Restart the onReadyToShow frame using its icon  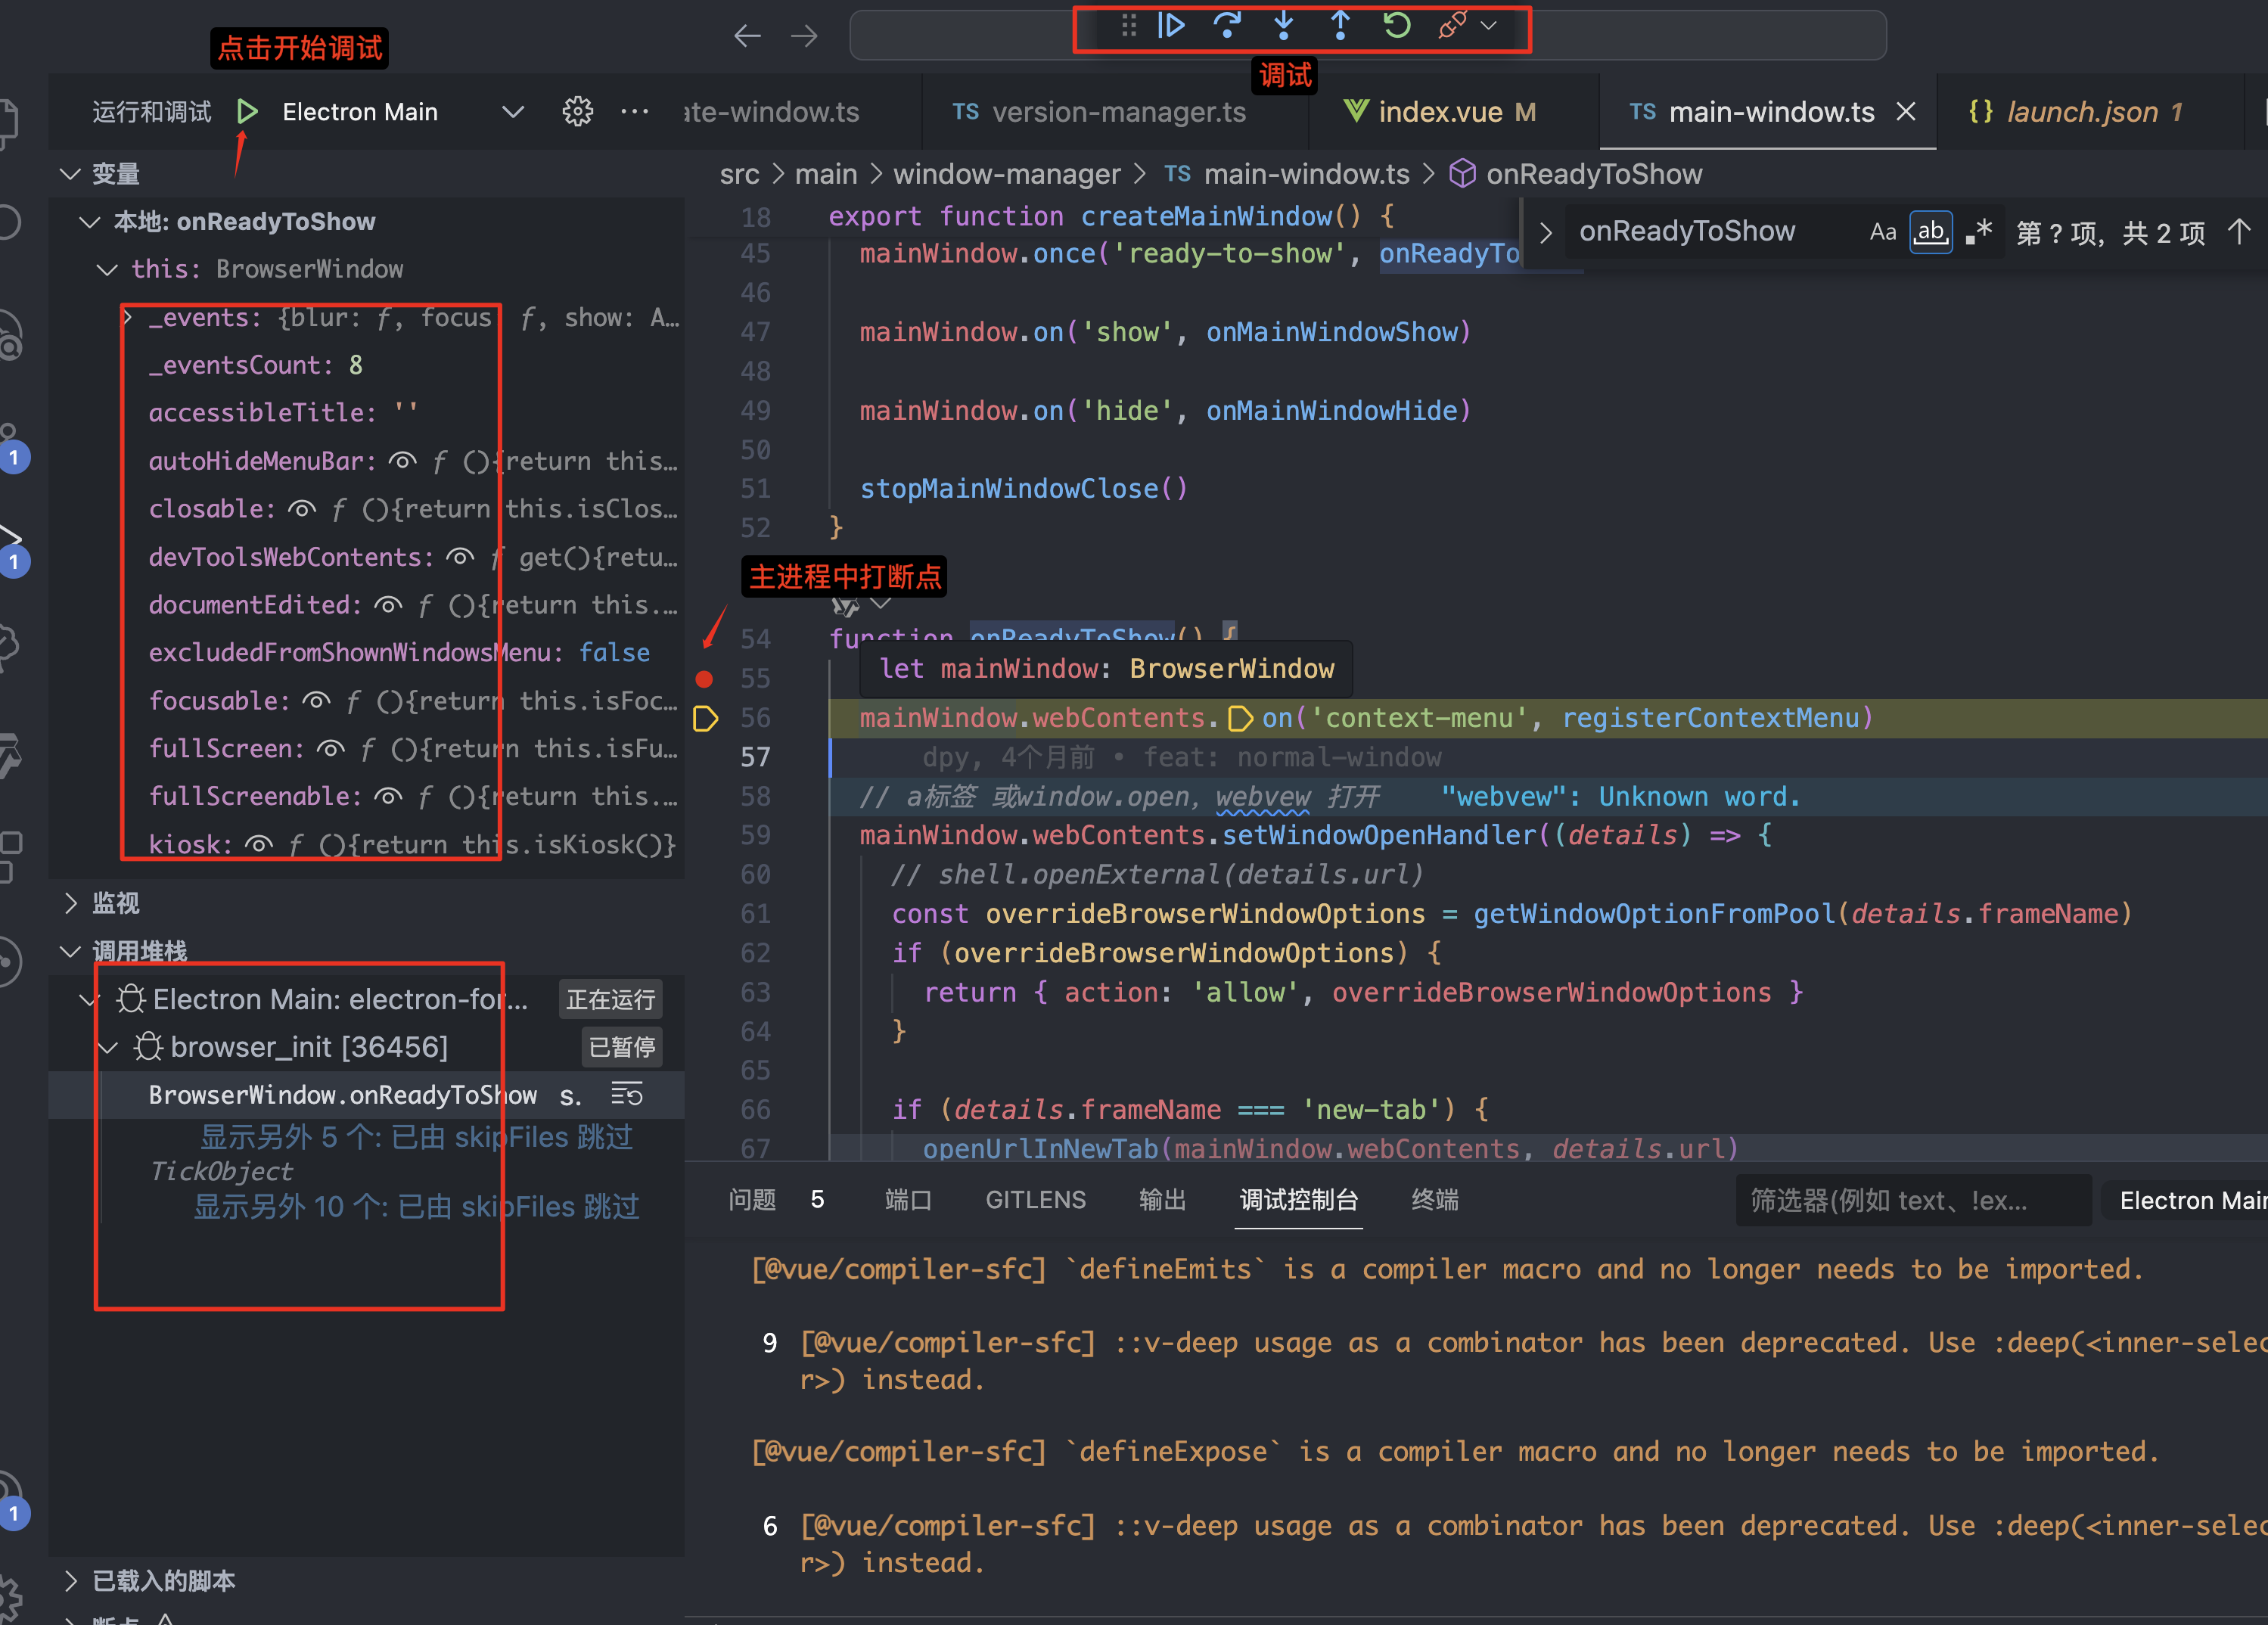627,1095
